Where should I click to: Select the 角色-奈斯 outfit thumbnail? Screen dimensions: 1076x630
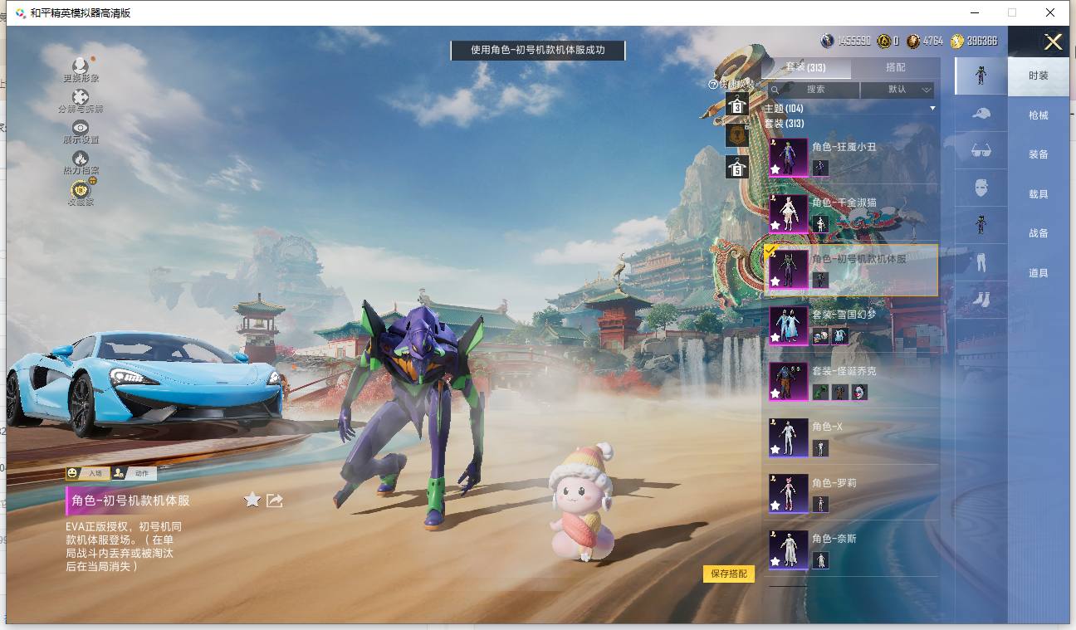[788, 550]
